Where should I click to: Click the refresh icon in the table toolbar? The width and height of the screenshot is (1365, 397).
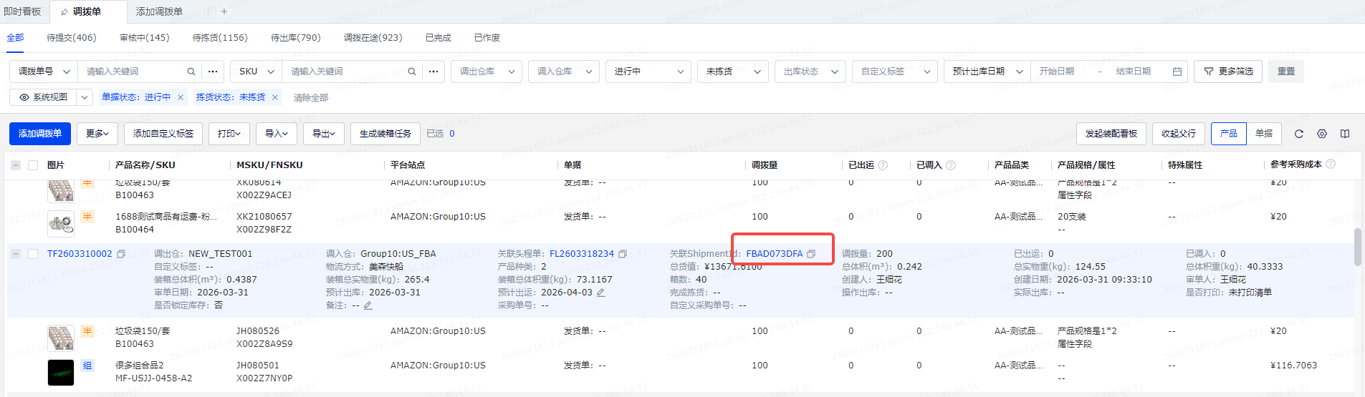tap(1298, 134)
